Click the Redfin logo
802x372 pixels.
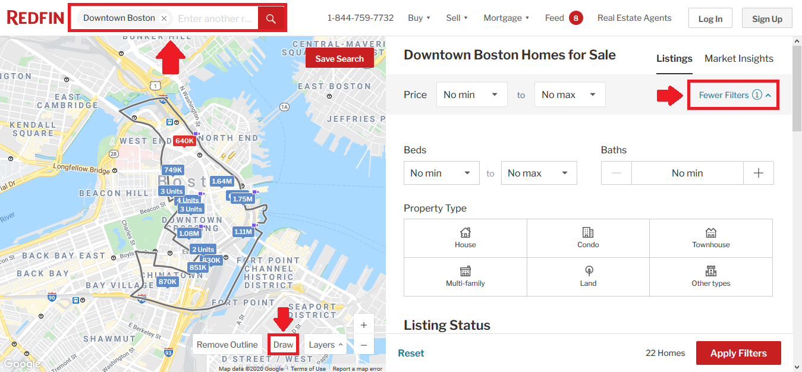coord(34,18)
